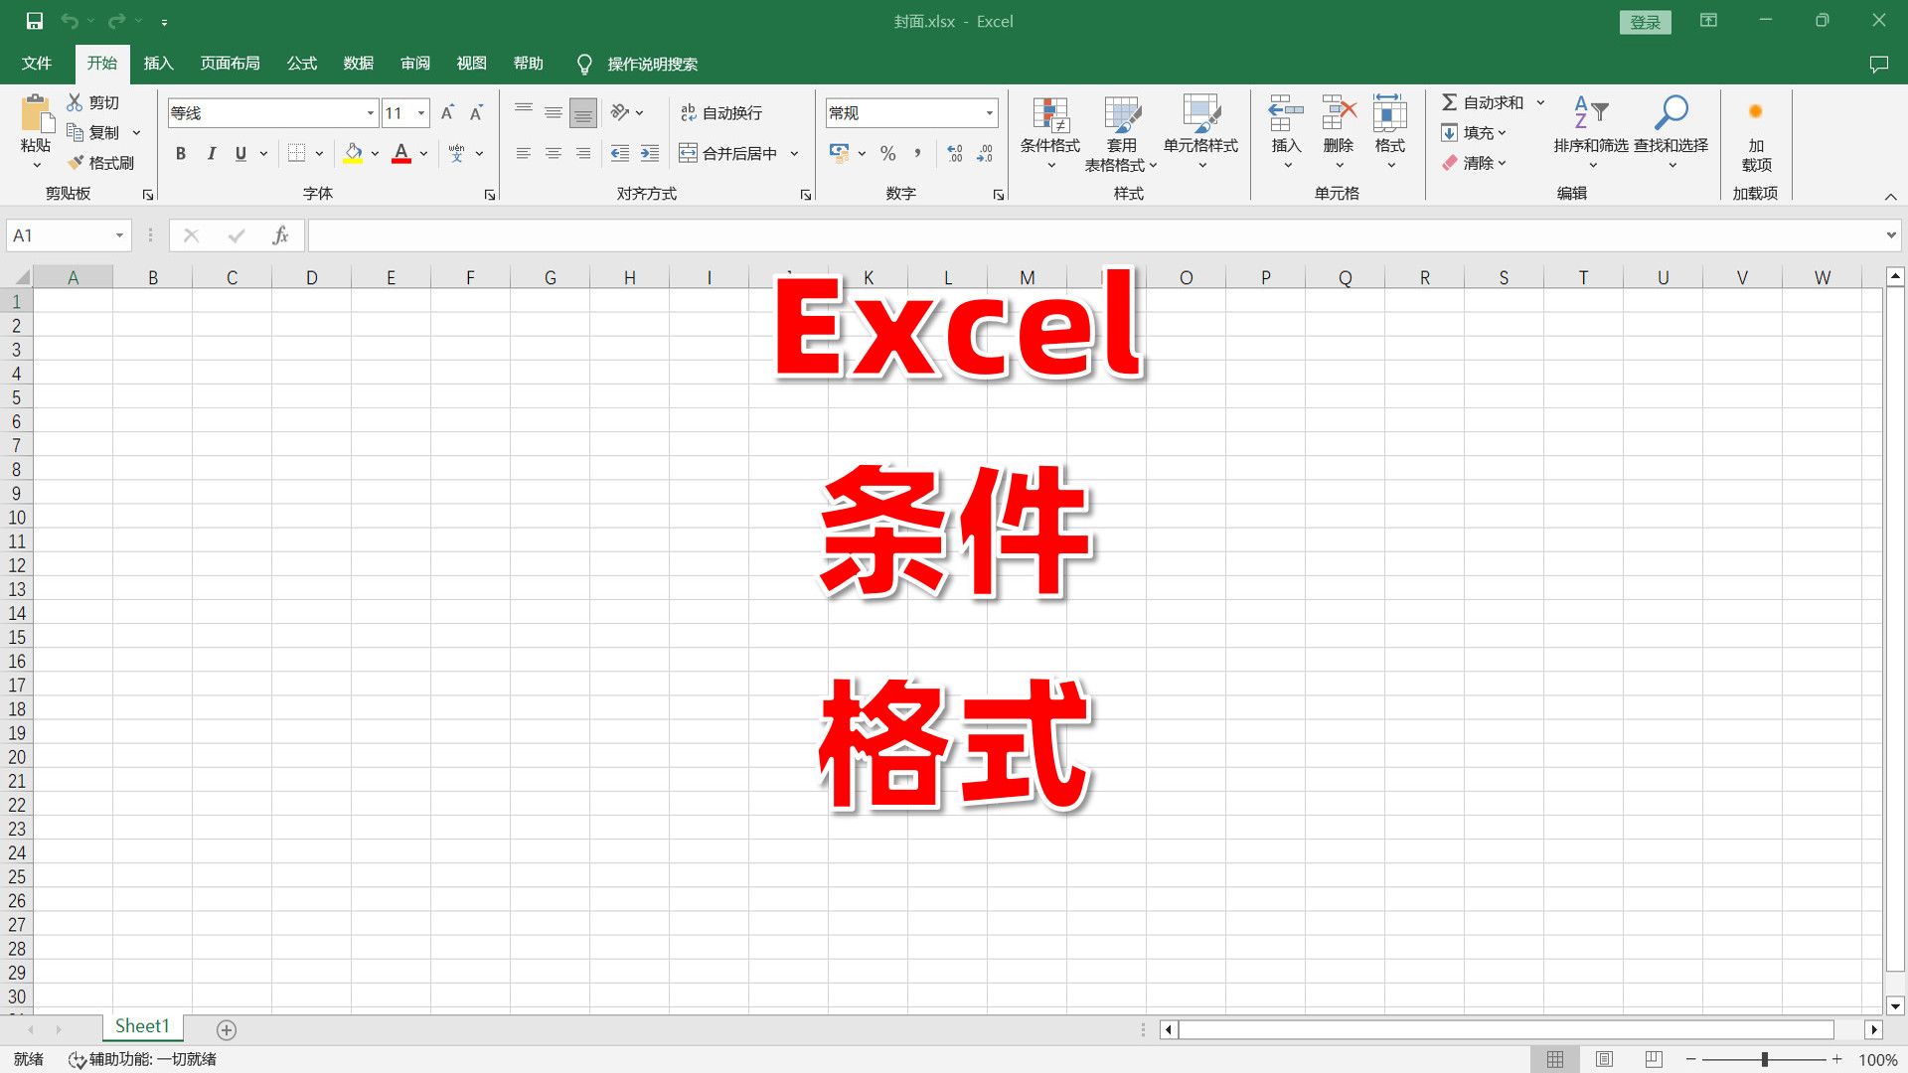
Task: Open the comments icon at top right
Action: pos(1878,64)
